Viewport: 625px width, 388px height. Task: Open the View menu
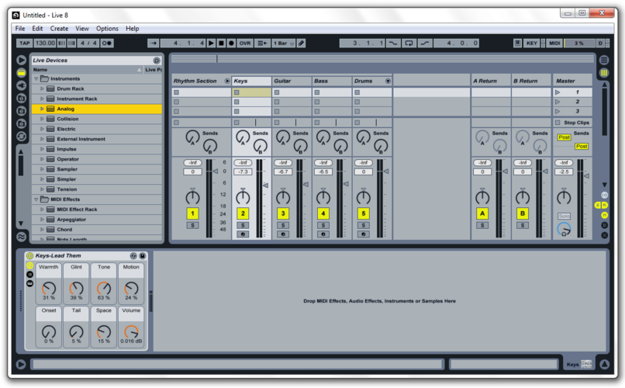pyautogui.click(x=82, y=29)
